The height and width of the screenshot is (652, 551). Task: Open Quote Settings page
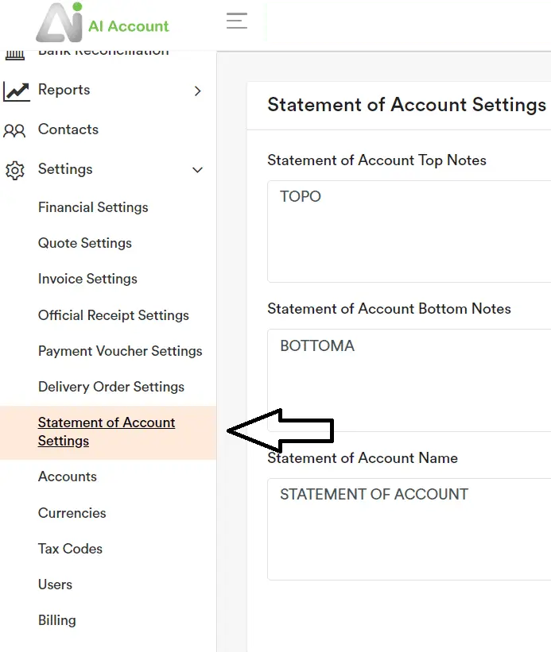click(85, 243)
